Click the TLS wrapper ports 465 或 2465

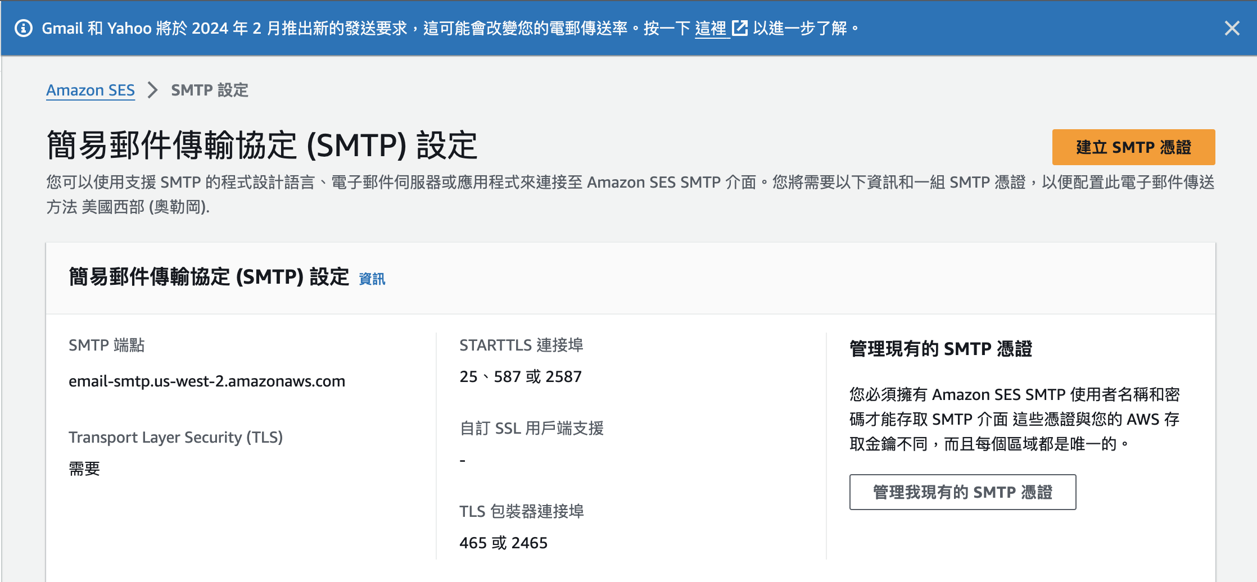click(503, 543)
